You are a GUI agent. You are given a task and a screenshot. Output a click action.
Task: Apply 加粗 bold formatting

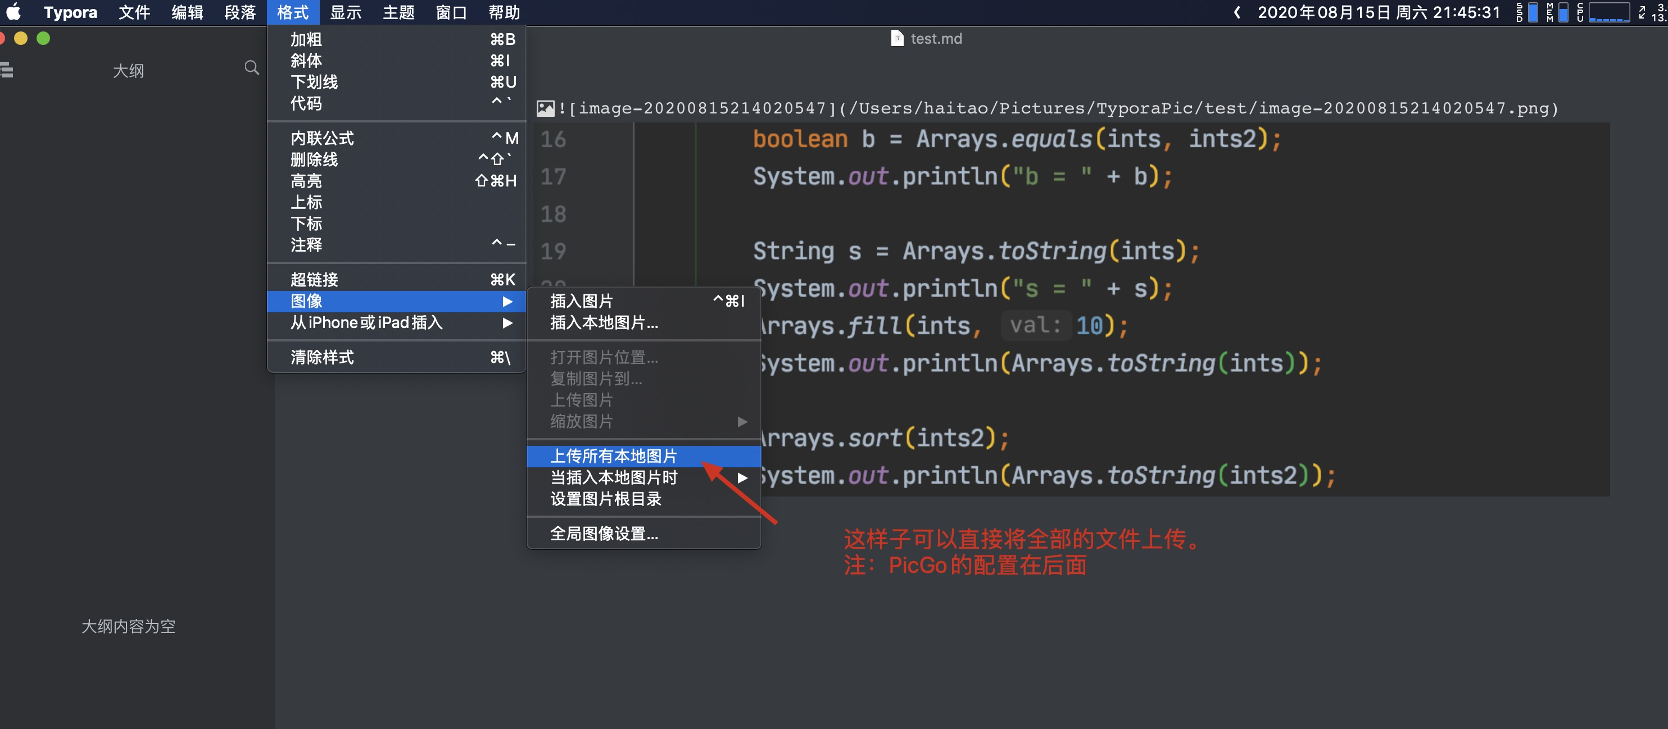point(306,39)
